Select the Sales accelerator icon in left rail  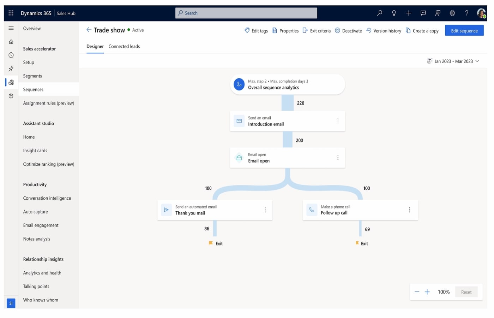pos(11,82)
